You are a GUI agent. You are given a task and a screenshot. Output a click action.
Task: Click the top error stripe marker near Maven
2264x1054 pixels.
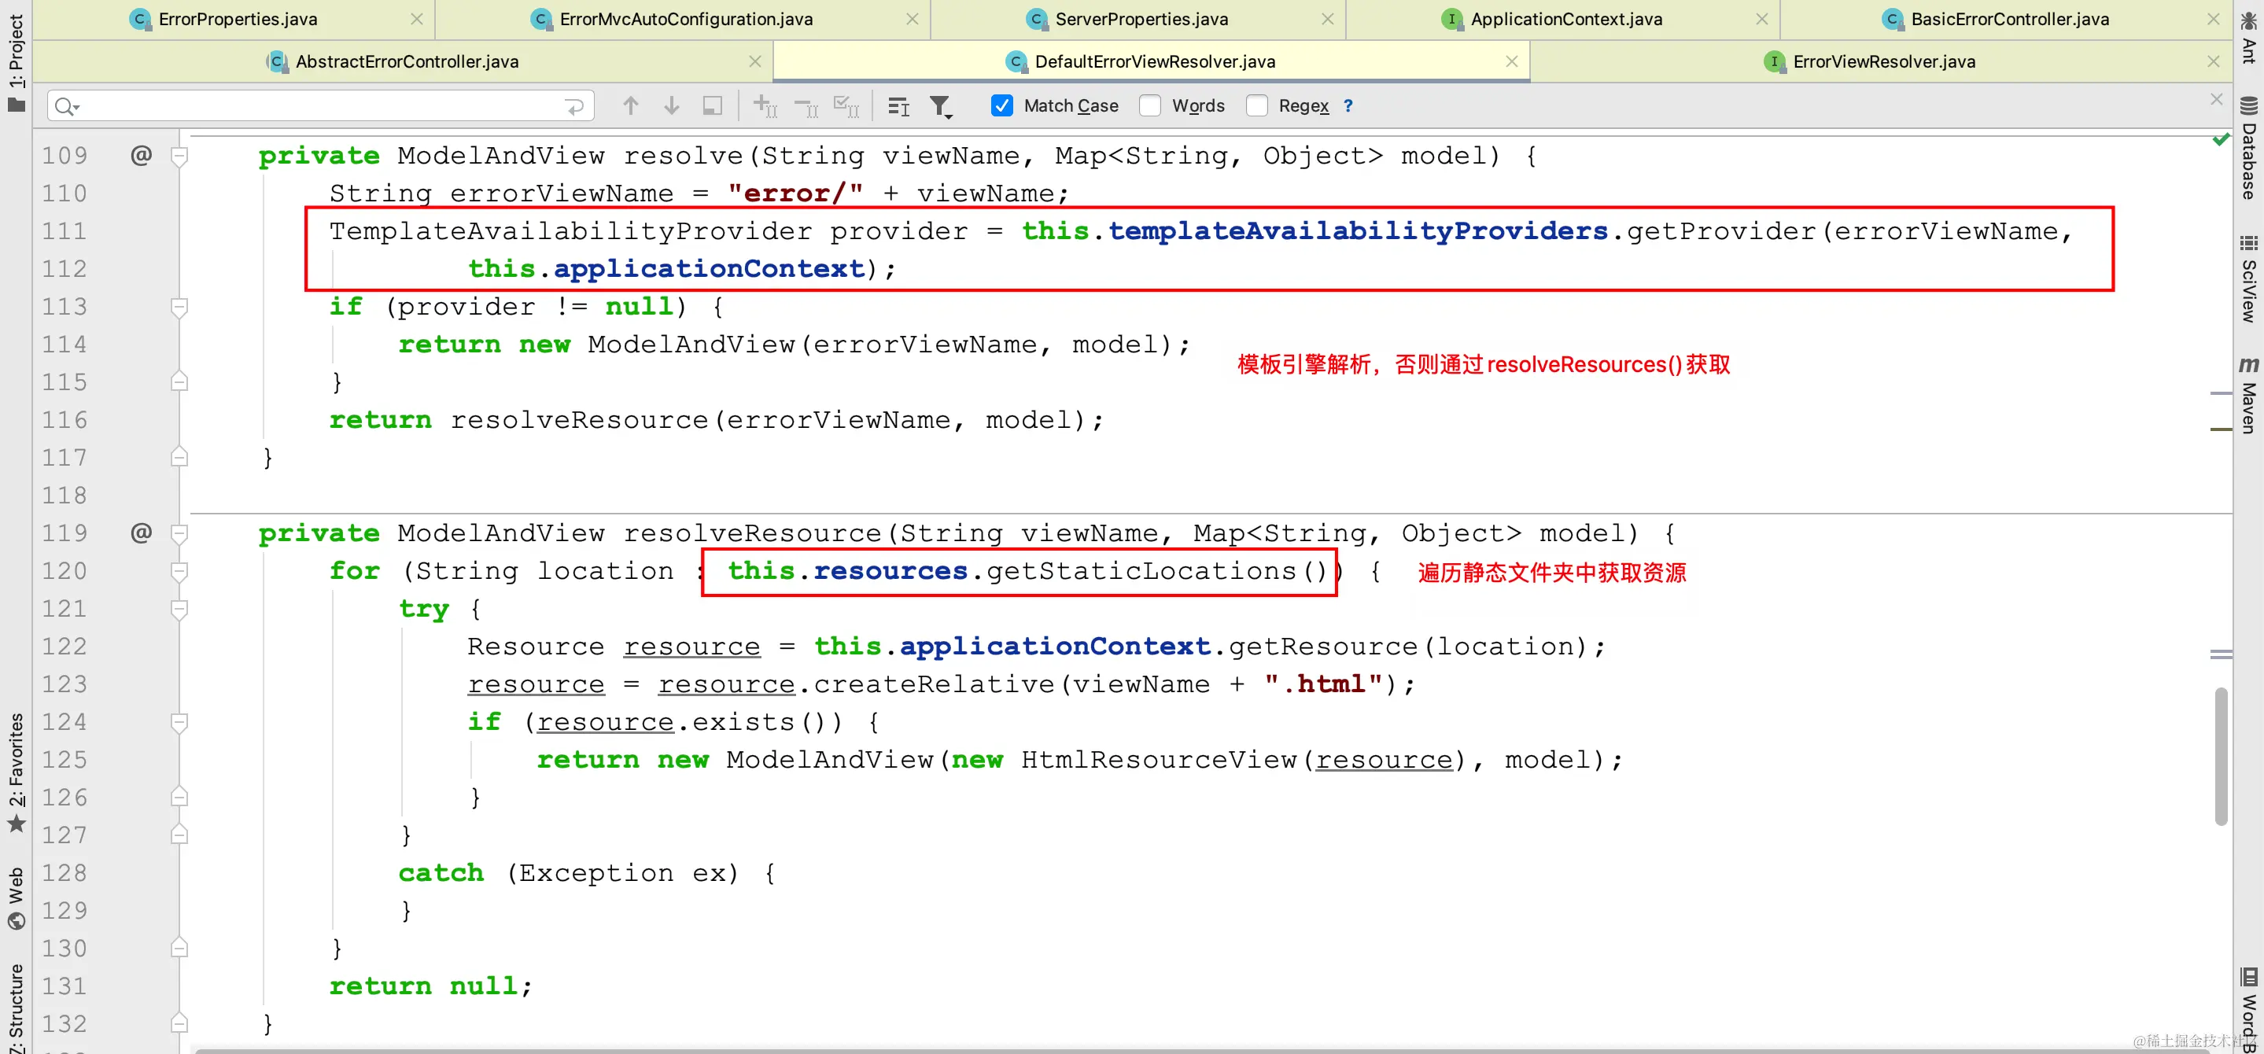2221,392
